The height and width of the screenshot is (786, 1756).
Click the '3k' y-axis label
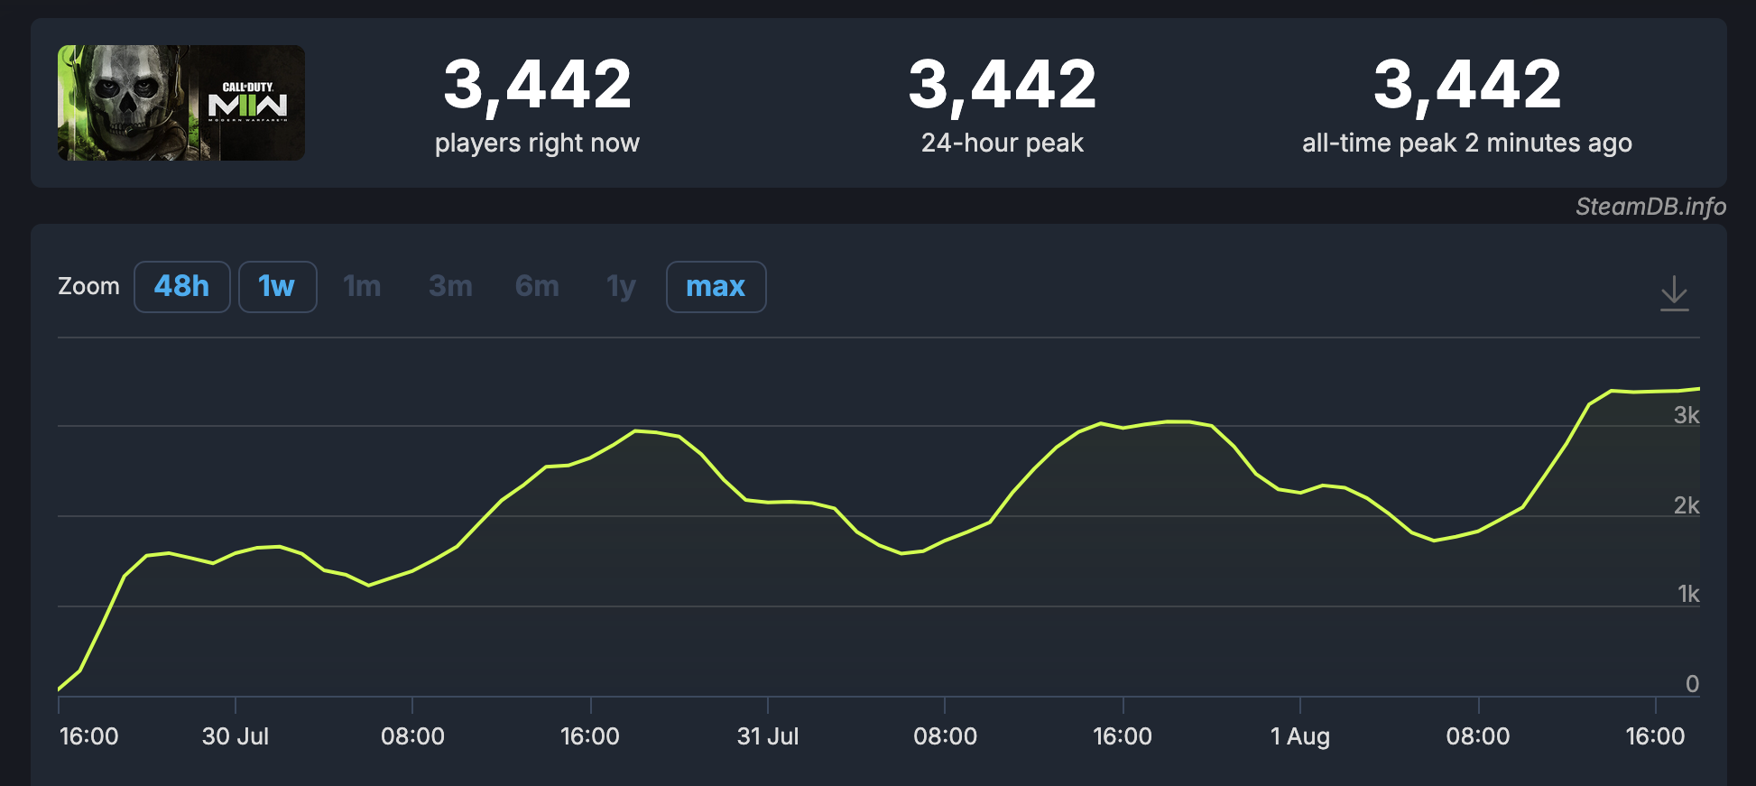point(1686,415)
